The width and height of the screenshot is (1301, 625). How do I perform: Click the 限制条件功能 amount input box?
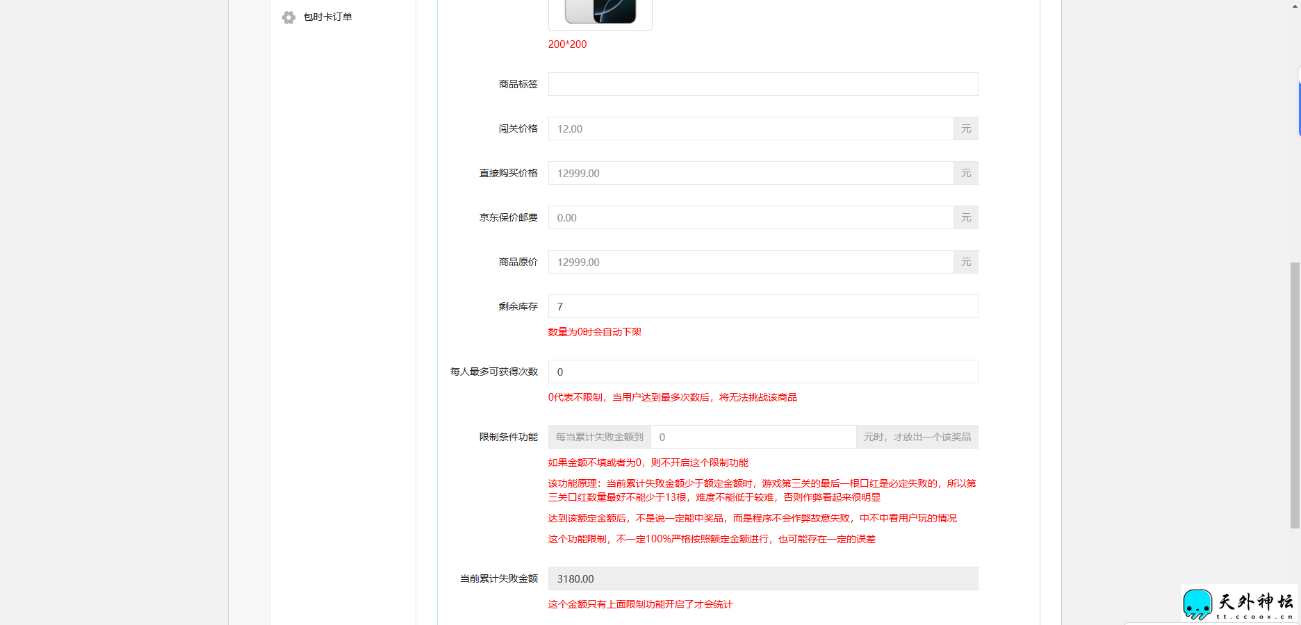(x=753, y=437)
